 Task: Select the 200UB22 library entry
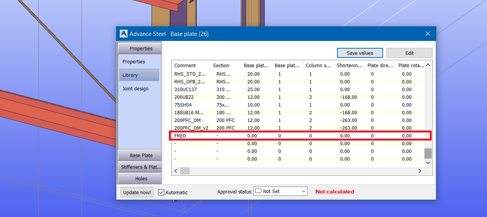298,97
